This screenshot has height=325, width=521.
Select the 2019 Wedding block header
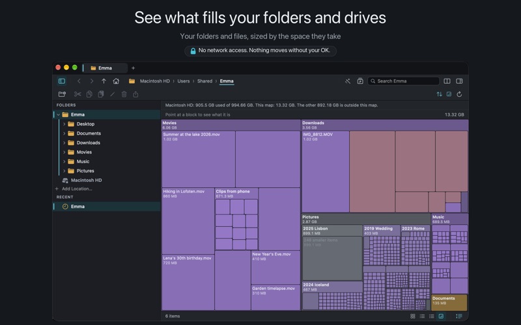pyautogui.click(x=382, y=231)
